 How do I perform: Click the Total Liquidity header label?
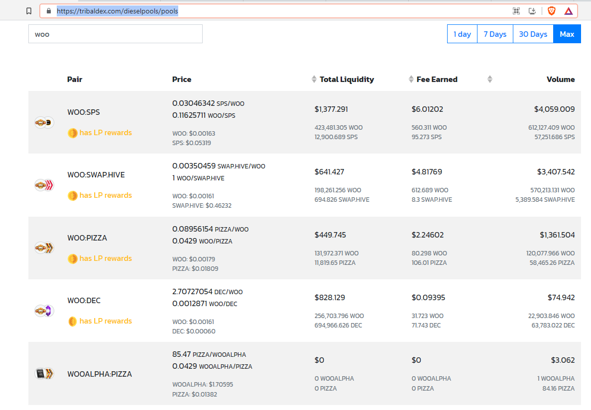tap(347, 80)
